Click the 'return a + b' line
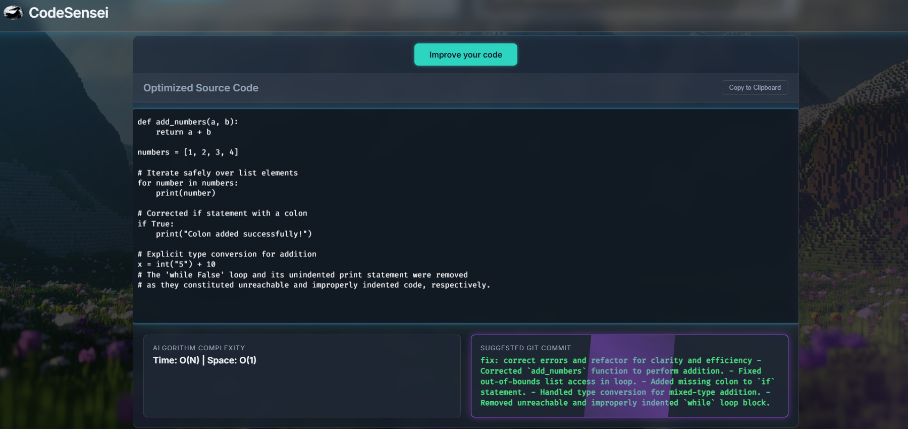Screen dimensions: 908x429 183,132
